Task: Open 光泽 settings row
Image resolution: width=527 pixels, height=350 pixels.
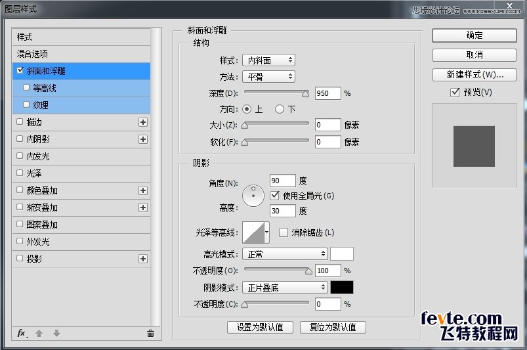Action: pyautogui.click(x=81, y=173)
